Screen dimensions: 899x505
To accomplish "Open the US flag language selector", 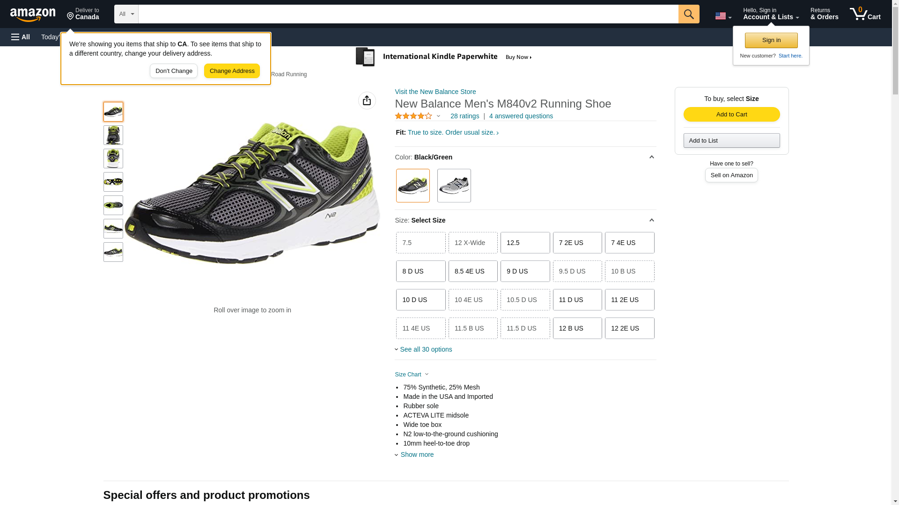I will coord(722,16).
